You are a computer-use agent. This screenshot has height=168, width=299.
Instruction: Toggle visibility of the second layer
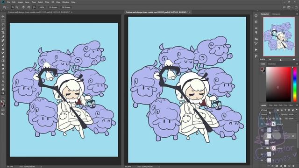(262, 130)
